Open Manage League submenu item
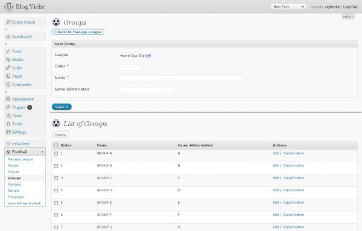 pyautogui.click(x=21, y=159)
